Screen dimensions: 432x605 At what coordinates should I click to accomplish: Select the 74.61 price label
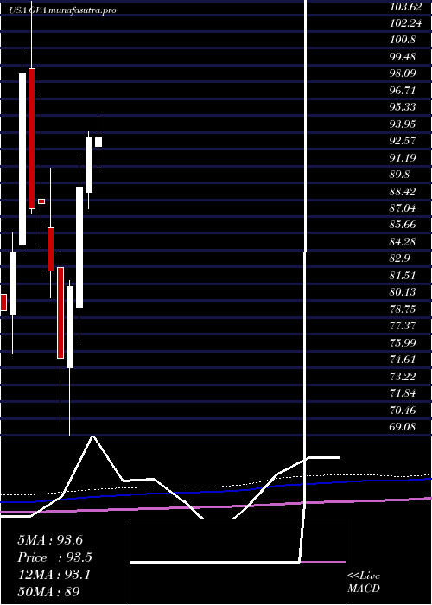tap(403, 360)
